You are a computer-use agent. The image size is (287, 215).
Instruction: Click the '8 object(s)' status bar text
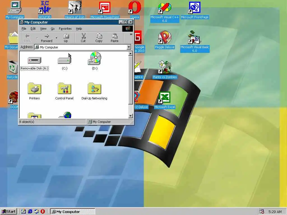(27, 122)
